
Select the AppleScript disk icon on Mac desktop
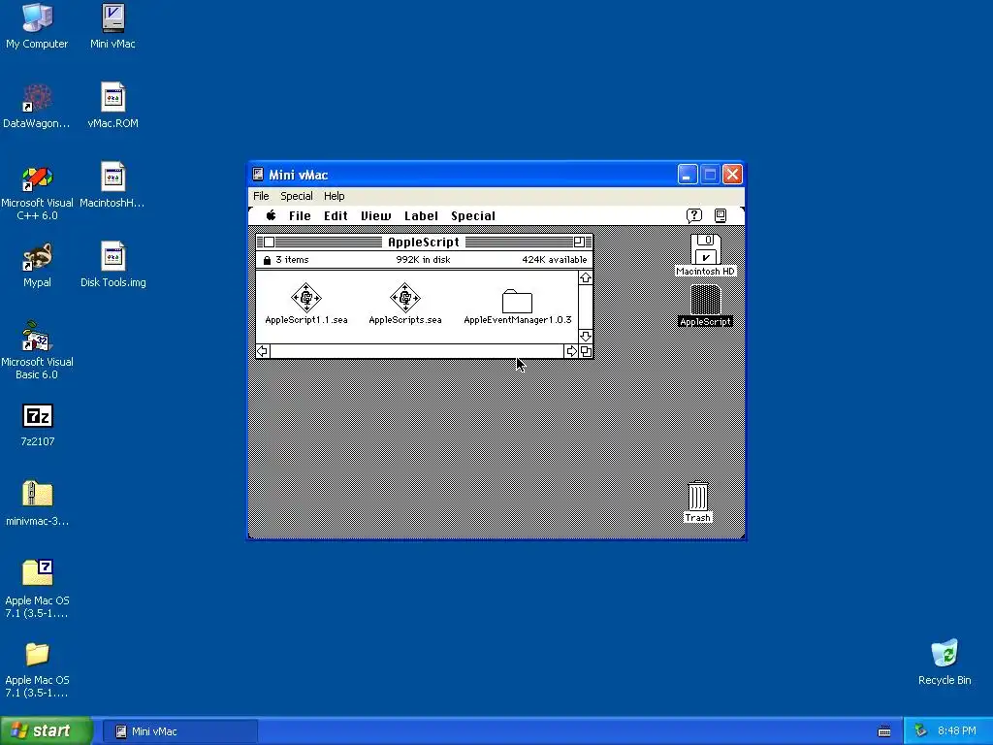coord(706,300)
